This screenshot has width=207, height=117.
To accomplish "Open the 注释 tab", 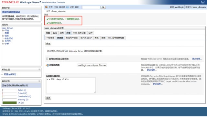I will (x=91, y=33).
